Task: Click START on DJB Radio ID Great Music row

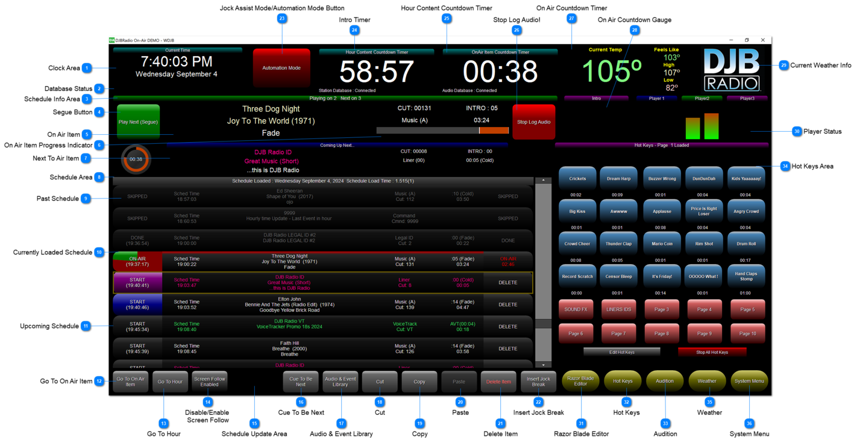Action: click(x=137, y=282)
